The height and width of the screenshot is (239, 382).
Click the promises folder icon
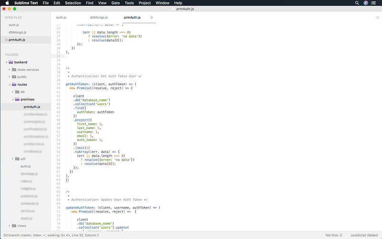[x=17, y=99]
